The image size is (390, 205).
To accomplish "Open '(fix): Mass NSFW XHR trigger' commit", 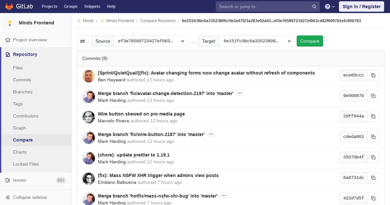I will (158, 175).
